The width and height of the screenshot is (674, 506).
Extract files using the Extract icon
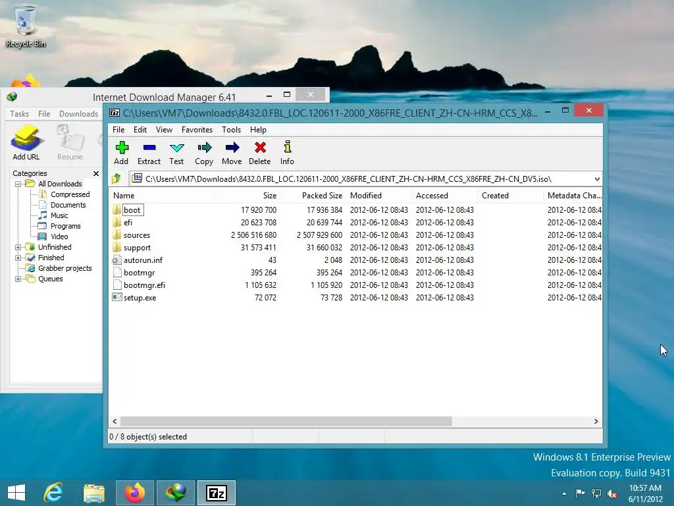[x=149, y=153]
